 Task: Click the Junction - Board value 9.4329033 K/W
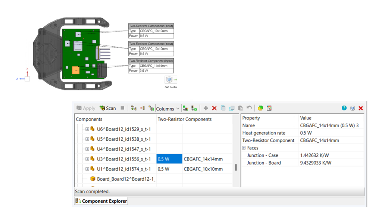click(316, 163)
